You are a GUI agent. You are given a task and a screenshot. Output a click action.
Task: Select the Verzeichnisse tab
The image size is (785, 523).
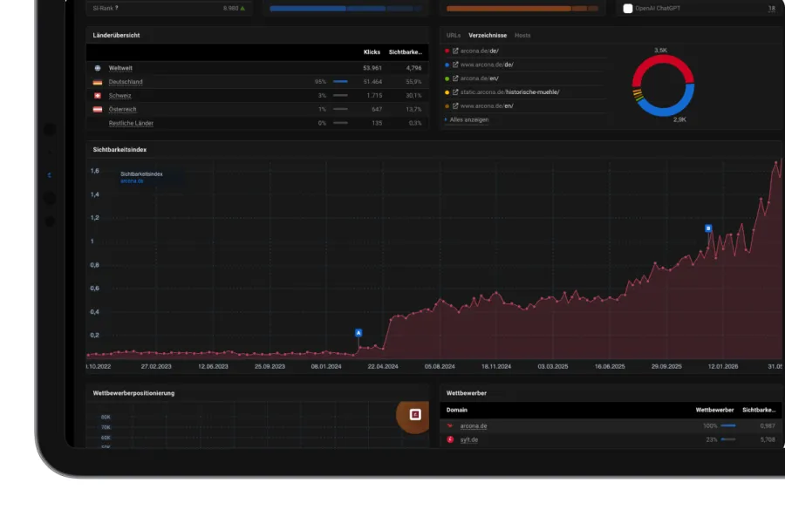coord(488,36)
